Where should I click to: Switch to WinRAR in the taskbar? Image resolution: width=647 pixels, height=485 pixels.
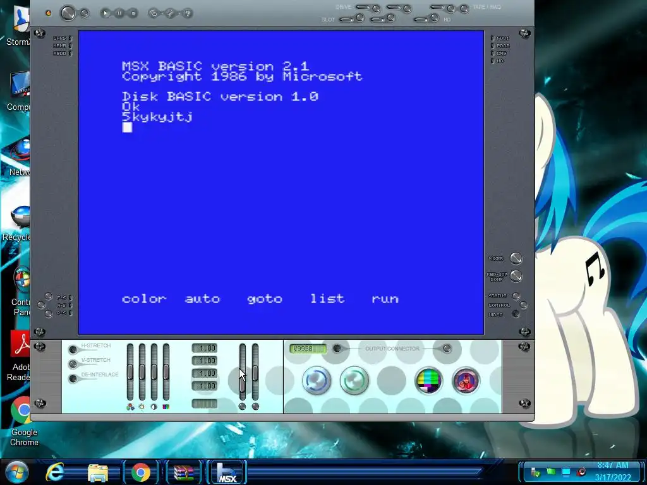(184, 472)
